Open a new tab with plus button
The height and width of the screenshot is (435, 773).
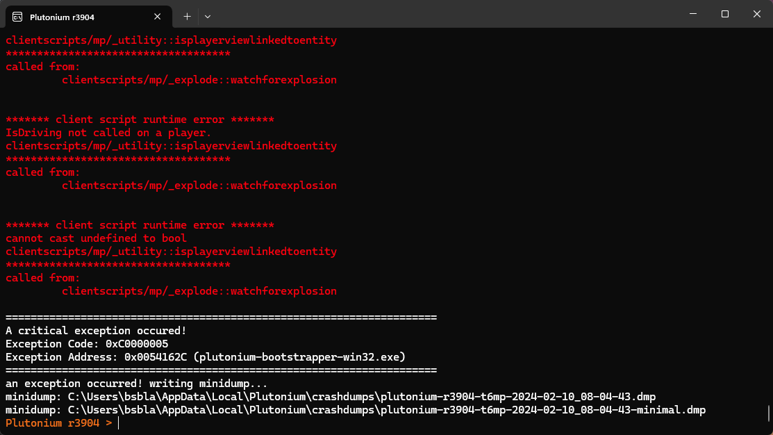[187, 16]
